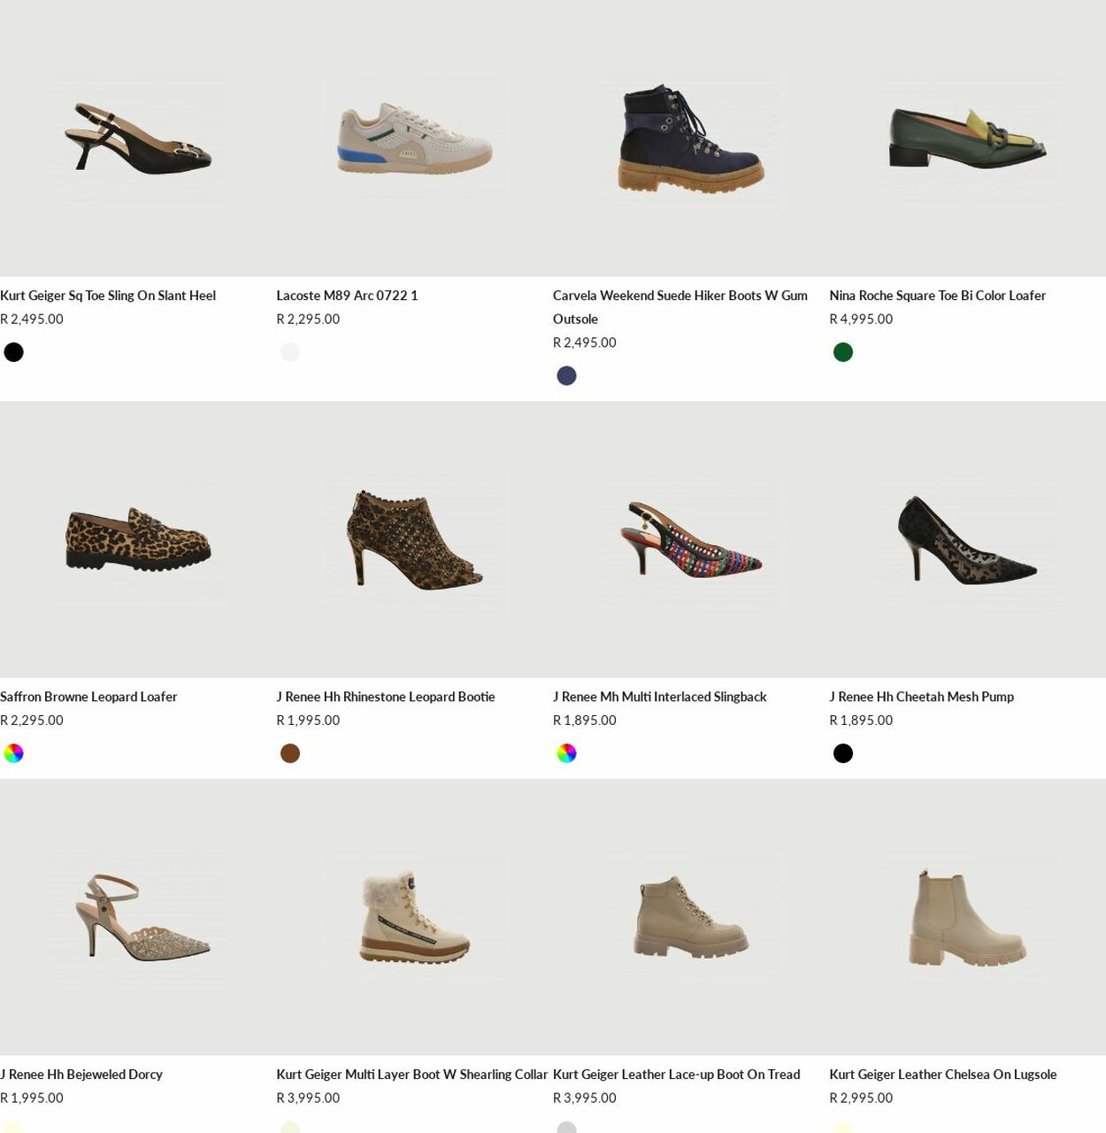View black slingback heel product image
The height and width of the screenshot is (1133, 1106).
[138, 138]
